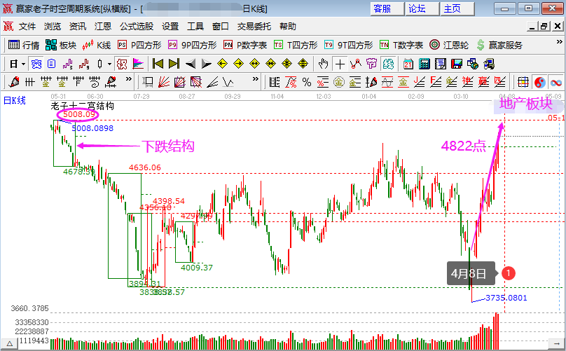Image resolution: width=566 pixels, height=351 pixels.
Task: Open the 行情 quotes view
Action: [23, 45]
